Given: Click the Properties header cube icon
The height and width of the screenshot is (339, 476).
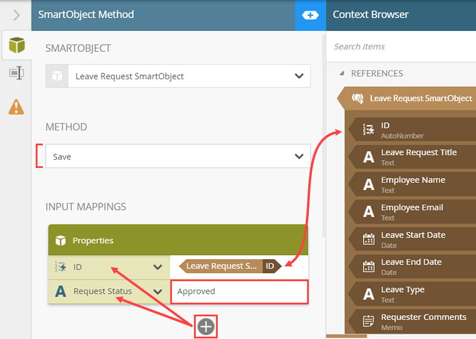Looking at the screenshot, I should point(61,241).
